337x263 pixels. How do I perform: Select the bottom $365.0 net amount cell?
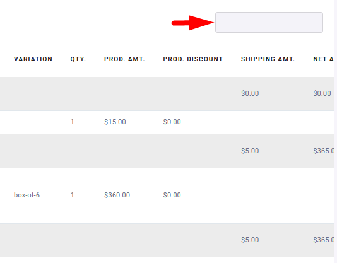[x=324, y=240]
